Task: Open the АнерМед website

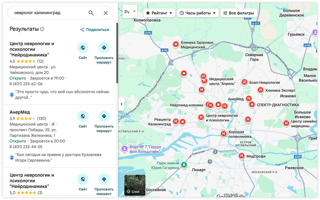Action: point(83,116)
